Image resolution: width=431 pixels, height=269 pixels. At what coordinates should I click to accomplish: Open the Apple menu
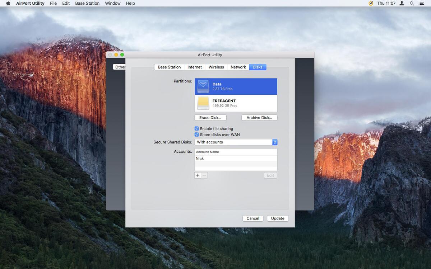pos(8,3)
